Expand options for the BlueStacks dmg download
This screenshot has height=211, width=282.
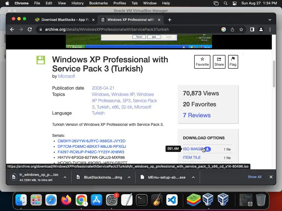click(129, 177)
